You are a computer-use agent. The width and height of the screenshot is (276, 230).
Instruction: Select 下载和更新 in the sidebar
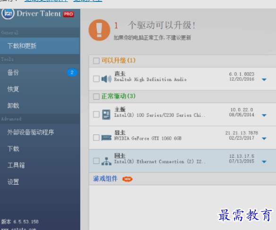click(40, 46)
